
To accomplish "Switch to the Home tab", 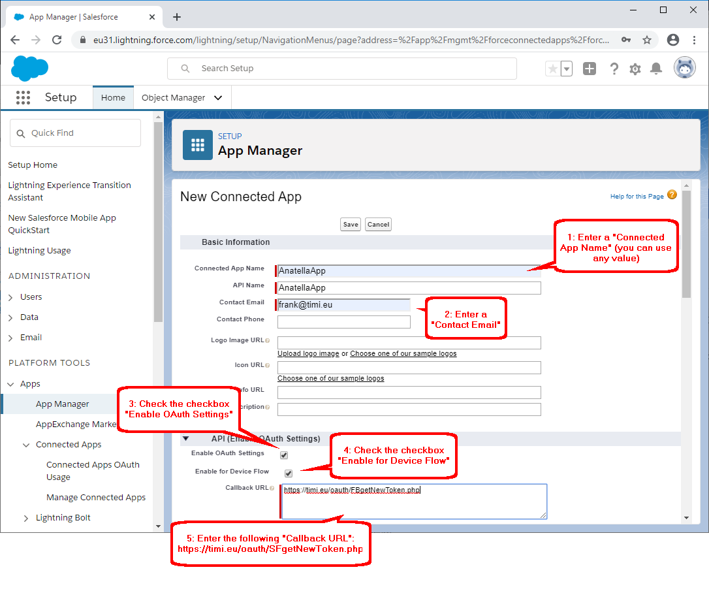I will pyautogui.click(x=113, y=98).
